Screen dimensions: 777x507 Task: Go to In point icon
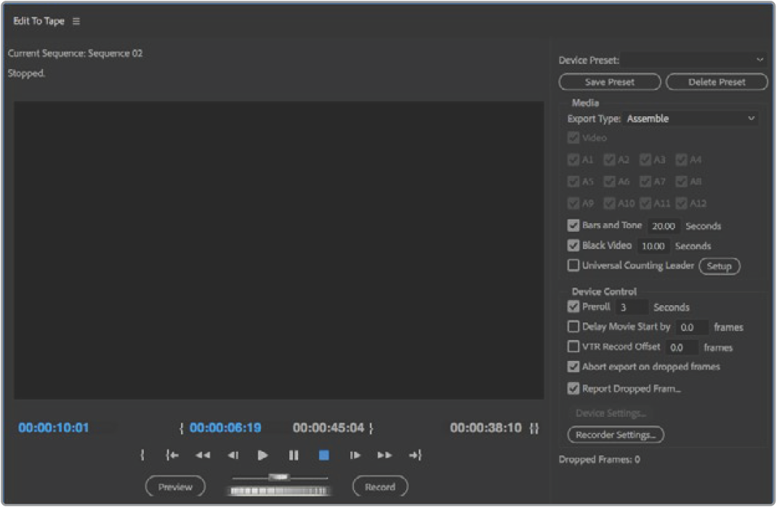(x=172, y=455)
